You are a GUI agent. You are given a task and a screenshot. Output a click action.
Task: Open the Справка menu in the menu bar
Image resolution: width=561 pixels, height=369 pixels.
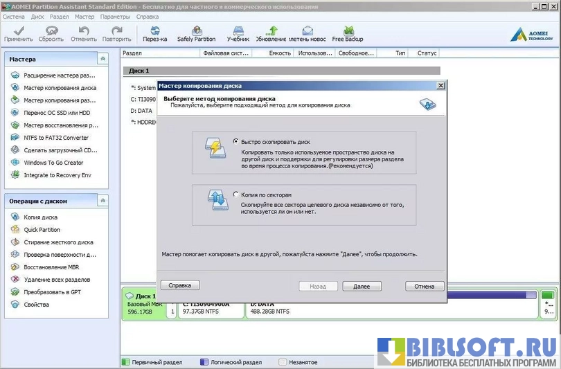(x=148, y=16)
